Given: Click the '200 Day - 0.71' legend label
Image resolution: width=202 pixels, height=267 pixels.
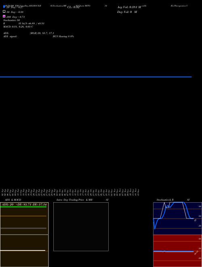Looking at the screenshot, I should [16, 17].
